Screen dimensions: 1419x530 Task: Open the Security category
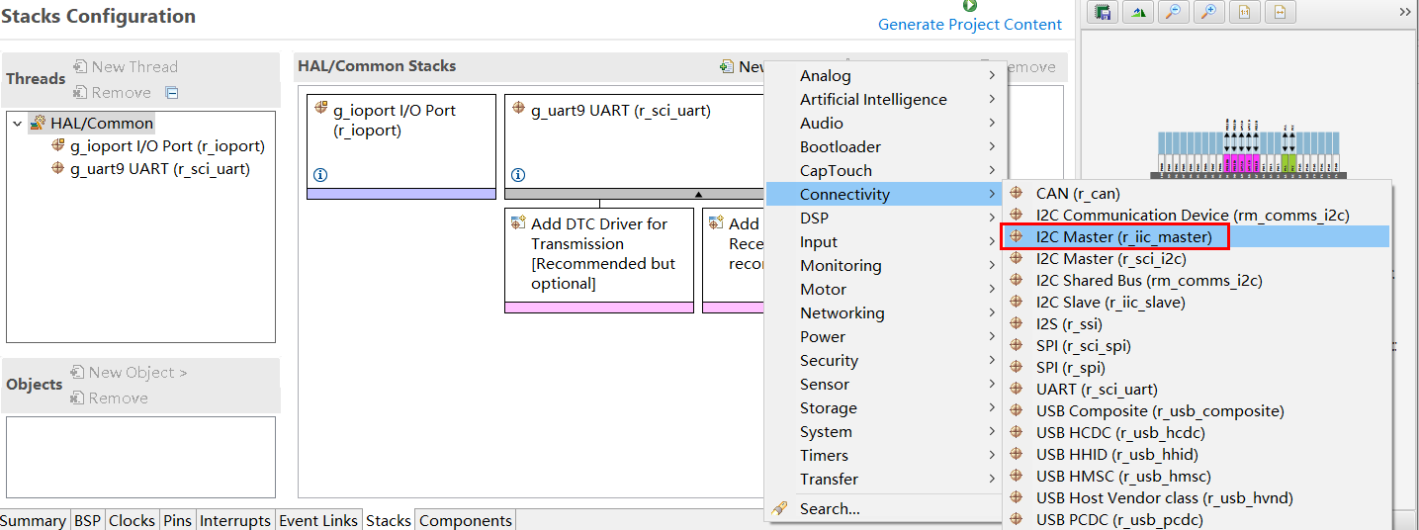click(x=886, y=360)
